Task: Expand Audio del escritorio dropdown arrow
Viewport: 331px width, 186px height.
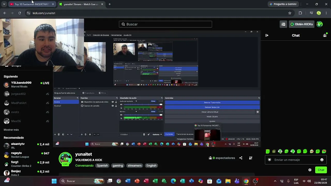Action: tap(136, 101)
